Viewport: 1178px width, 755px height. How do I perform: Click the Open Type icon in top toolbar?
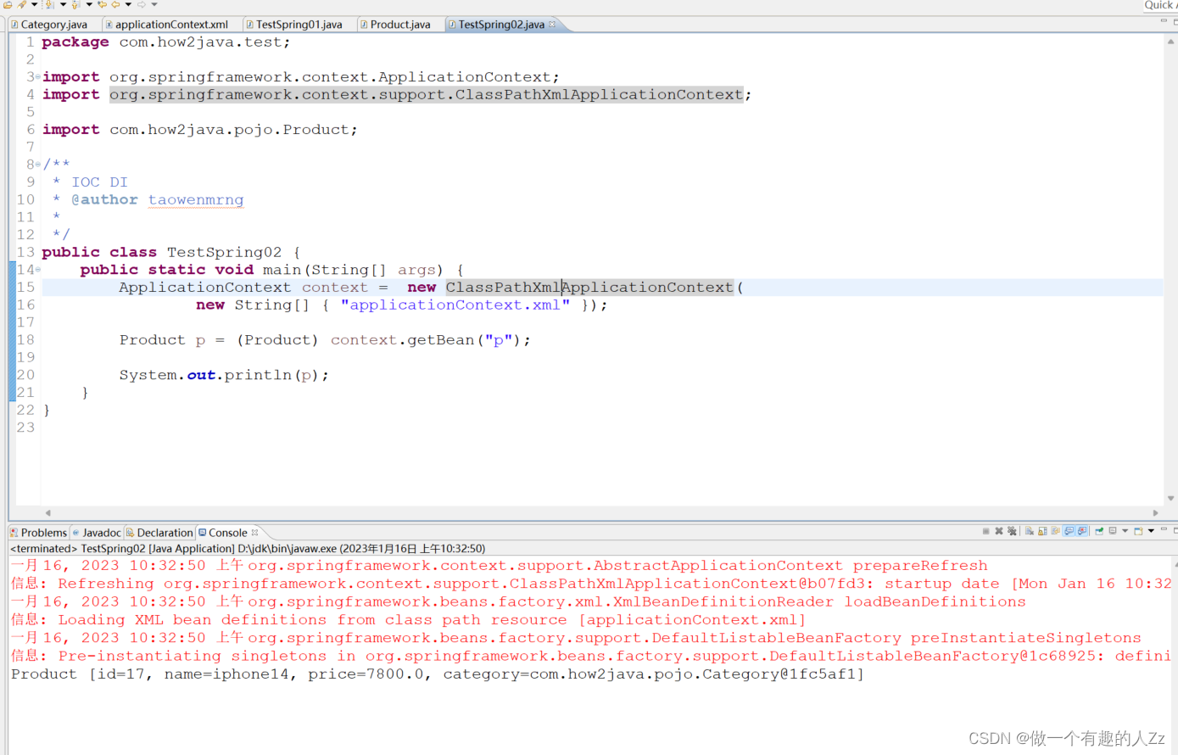8,4
